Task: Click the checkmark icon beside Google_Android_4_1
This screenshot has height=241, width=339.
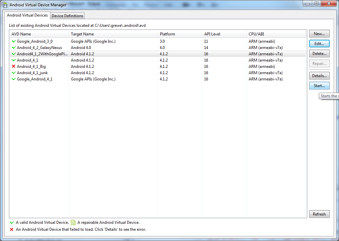Action: [14, 79]
